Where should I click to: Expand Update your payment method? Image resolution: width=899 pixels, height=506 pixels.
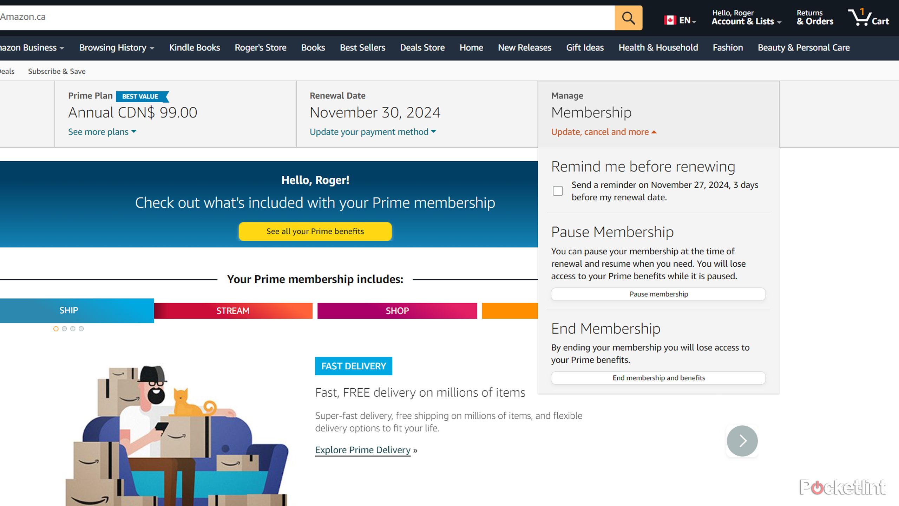[x=373, y=132]
